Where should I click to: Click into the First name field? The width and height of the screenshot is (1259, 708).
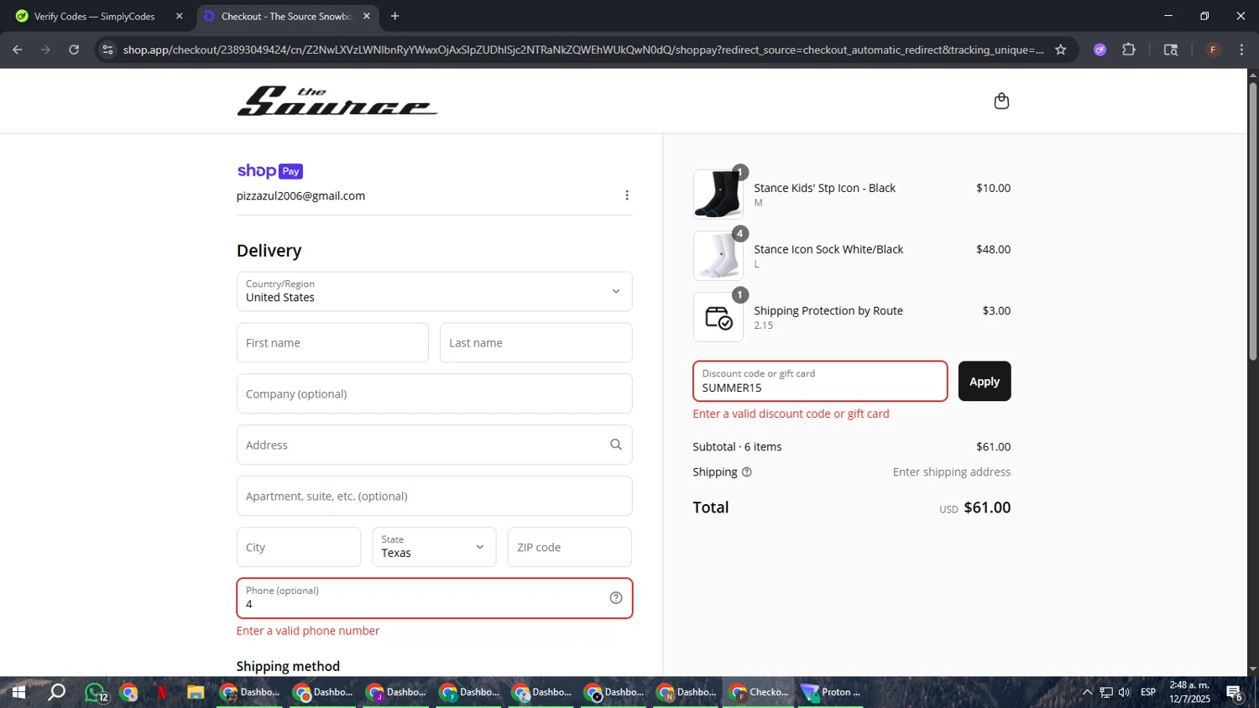pos(332,342)
